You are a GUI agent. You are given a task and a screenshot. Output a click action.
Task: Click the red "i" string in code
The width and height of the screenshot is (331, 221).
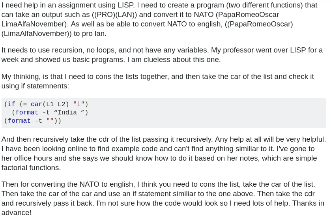[79, 105]
